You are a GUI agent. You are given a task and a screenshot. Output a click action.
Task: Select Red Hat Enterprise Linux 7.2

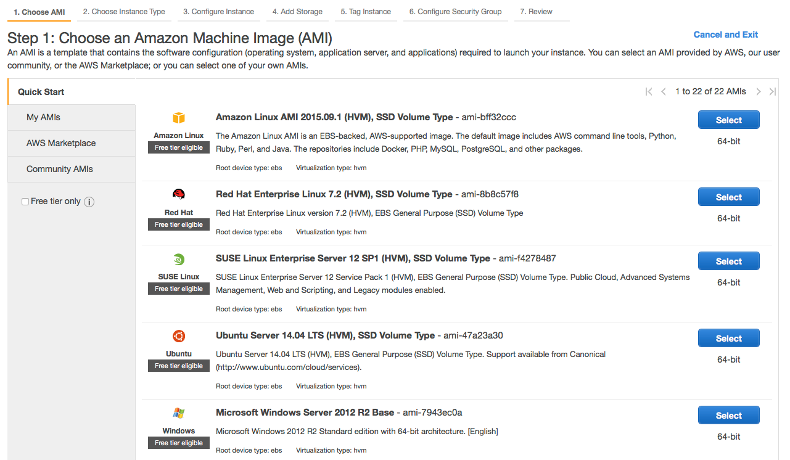[x=728, y=197]
